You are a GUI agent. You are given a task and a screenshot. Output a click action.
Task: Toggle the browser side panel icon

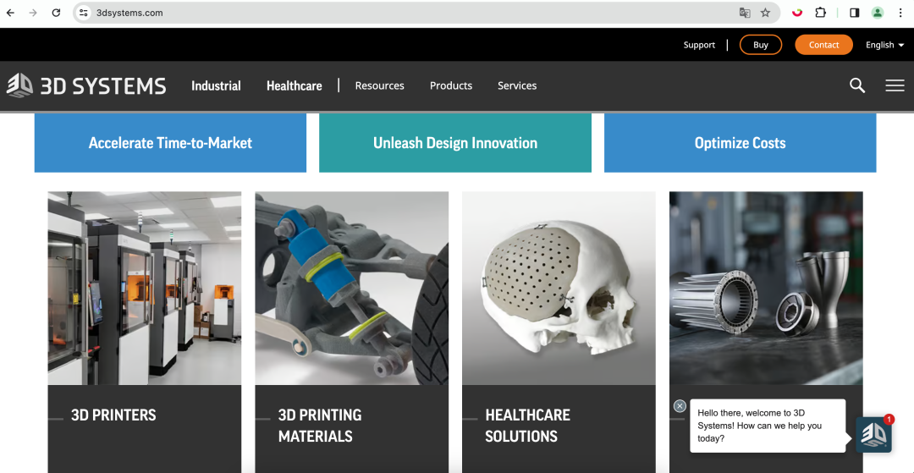click(x=855, y=13)
